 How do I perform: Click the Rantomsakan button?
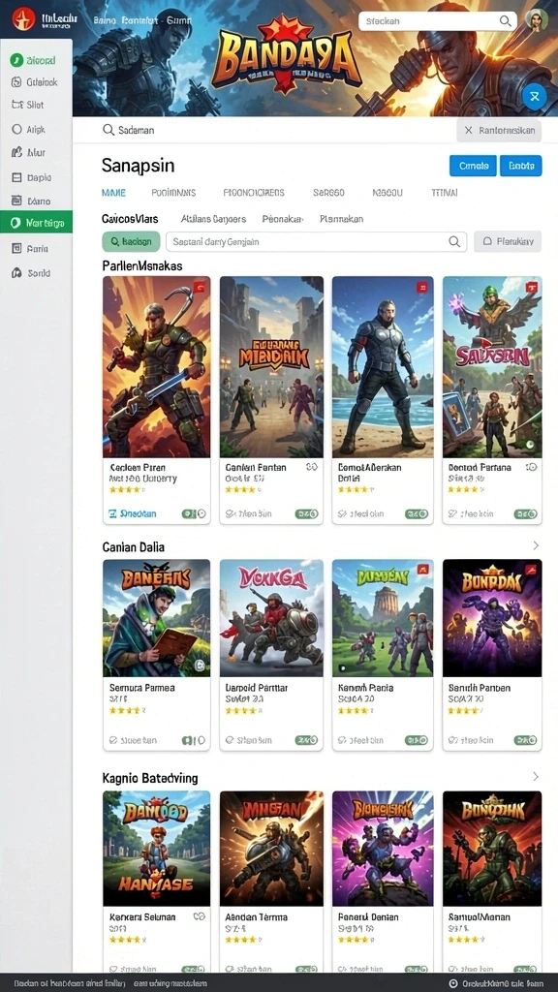pos(499,131)
